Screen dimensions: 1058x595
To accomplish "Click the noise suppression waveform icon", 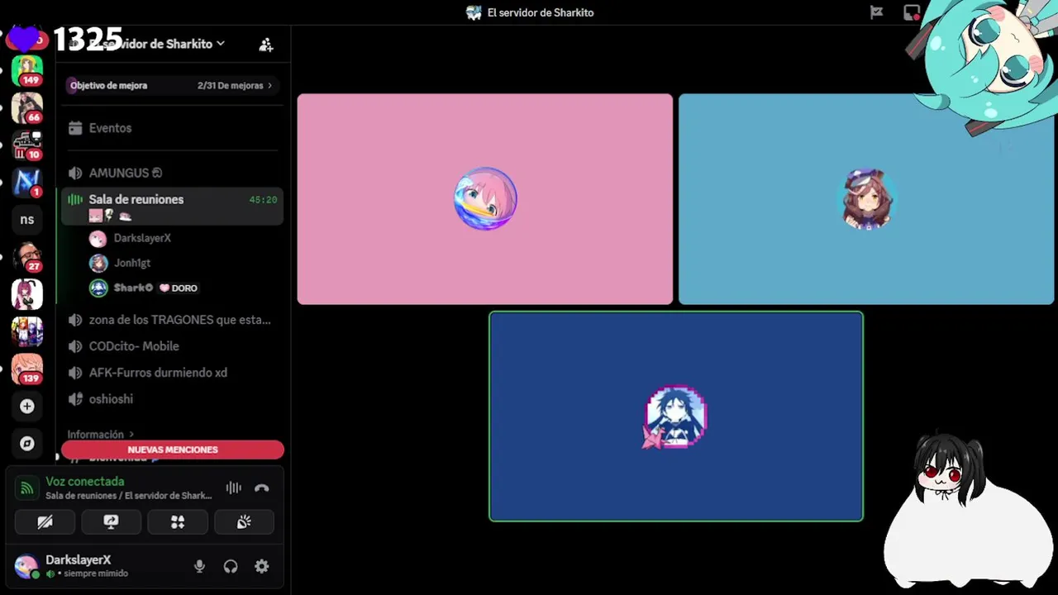I will tap(234, 488).
